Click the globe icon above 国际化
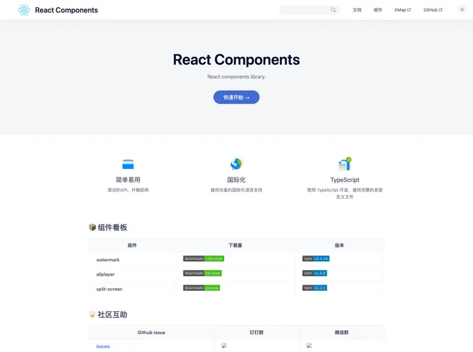The width and height of the screenshot is (473, 352). point(236,164)
